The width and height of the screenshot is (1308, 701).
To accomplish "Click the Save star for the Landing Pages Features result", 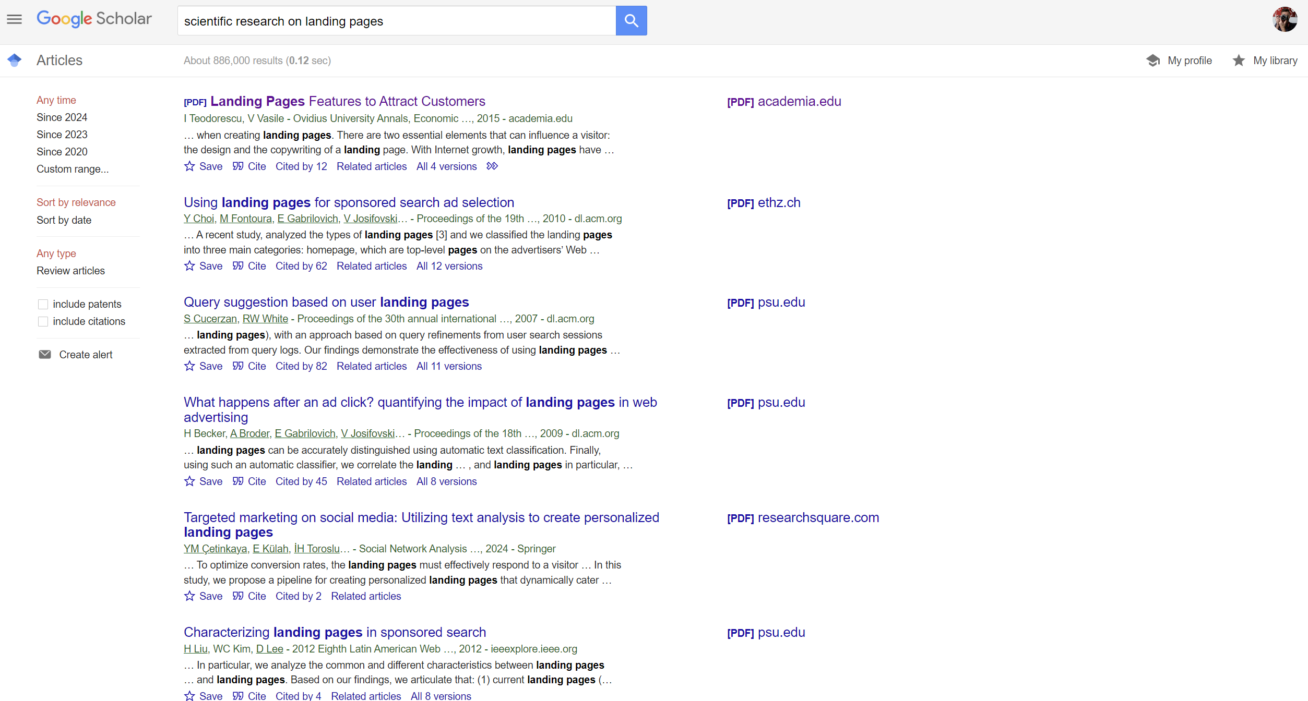I will click(189, 166).
